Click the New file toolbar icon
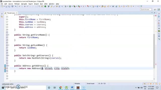161x90 pixels. pos(2,6)
